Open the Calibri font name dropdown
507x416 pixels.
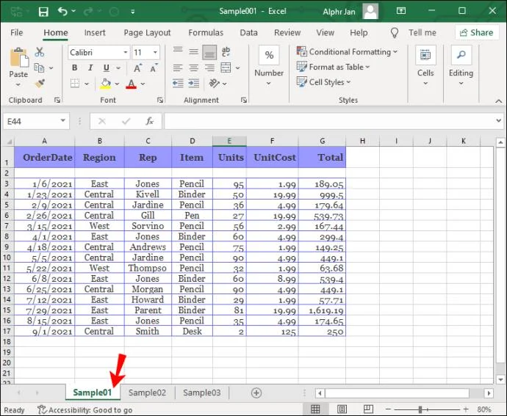tap(126, 52)
